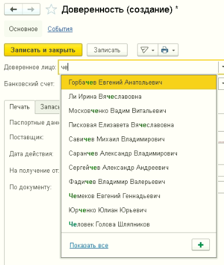The width and height of the screenshot is (224, 265).
Task: Click the По документу label
Action: coord(31,187)
